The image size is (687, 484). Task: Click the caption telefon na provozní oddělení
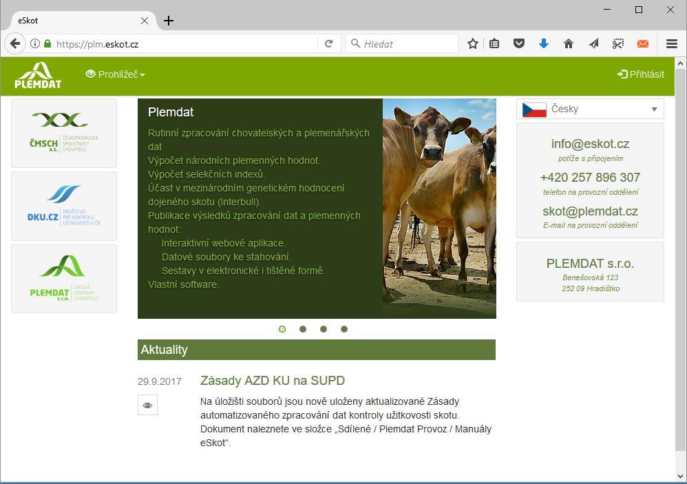[x=590, y=192]
